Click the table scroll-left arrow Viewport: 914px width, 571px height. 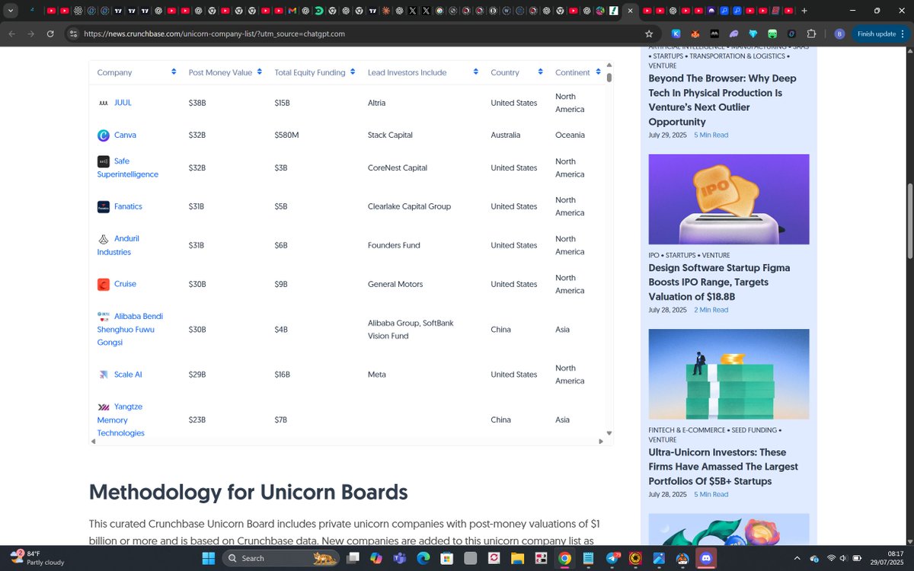click(94, 442)
